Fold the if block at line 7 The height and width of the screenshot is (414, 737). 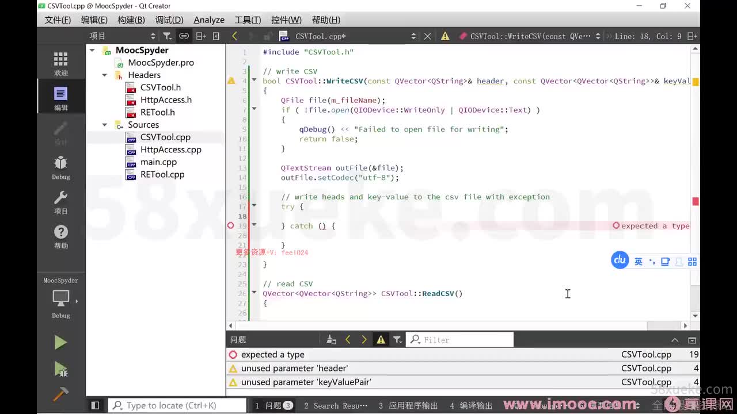pos(254,109)
